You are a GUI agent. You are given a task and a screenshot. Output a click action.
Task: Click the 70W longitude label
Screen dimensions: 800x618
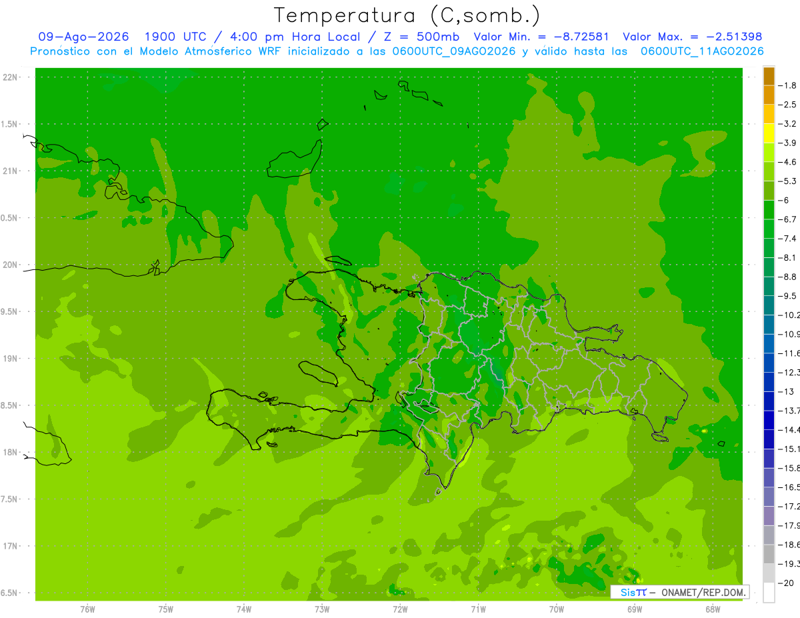tap(557, 609)
